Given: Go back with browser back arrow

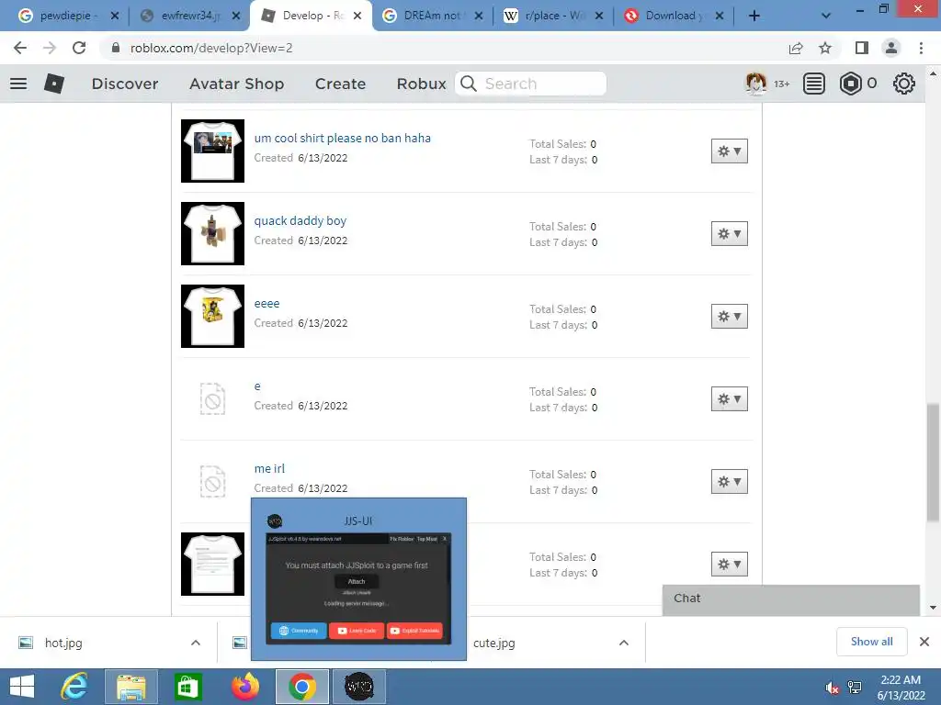Looking at the screenshot, I should [x=20, y=48].
